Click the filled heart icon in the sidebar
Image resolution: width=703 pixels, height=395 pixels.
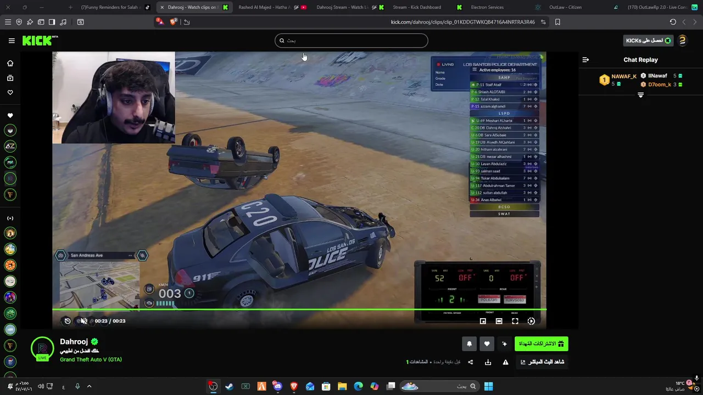coord(10,116)
